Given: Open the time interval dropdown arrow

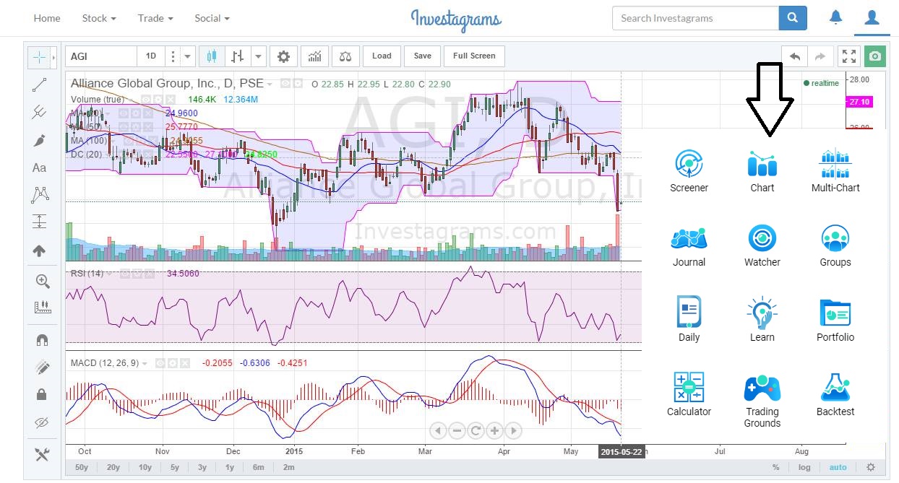Looking at the screenshot, I should point(188,56).
